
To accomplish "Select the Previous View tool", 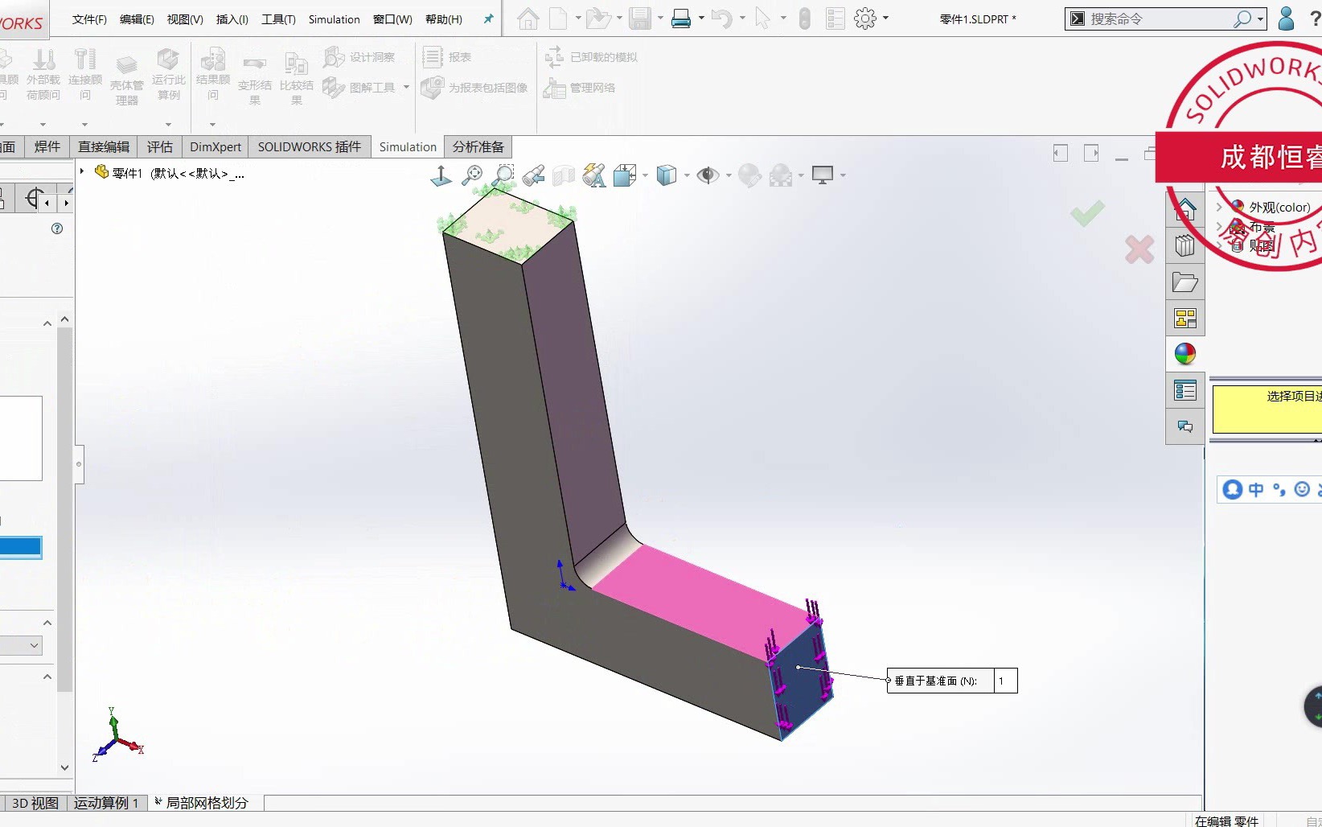I will [535, 175].
